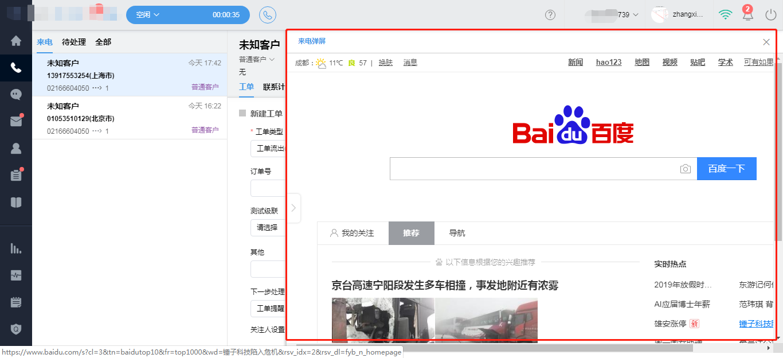The image size is (783, 358).
Task: Open the calendar notes sidebar icon
Action: [16, 302]
